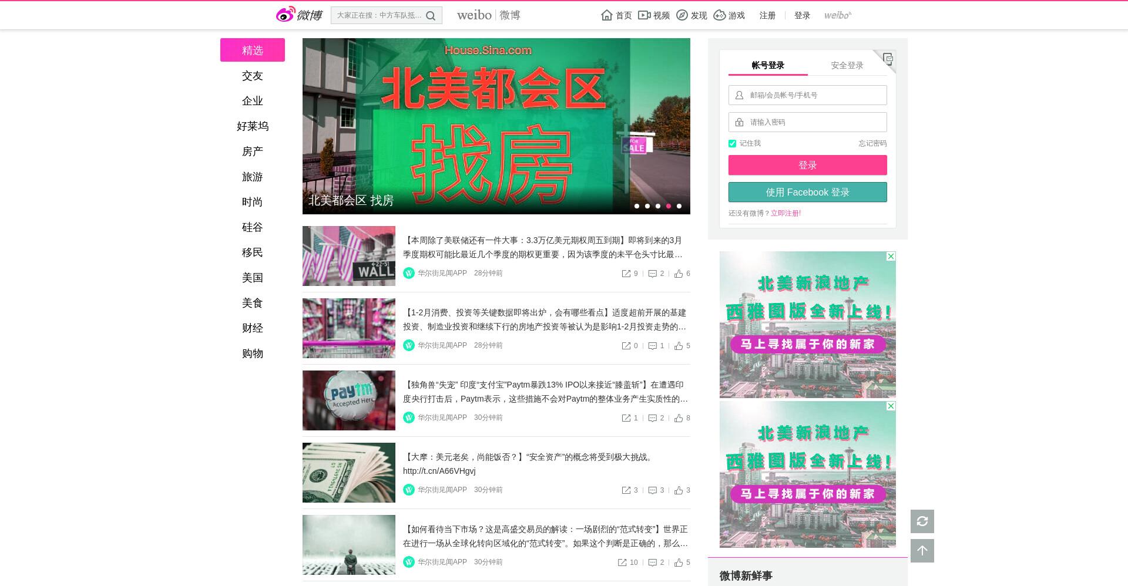Open the 北美都会区 找房 banner
The height and width of the screenshot is (586, 1128).
point(496,126)
